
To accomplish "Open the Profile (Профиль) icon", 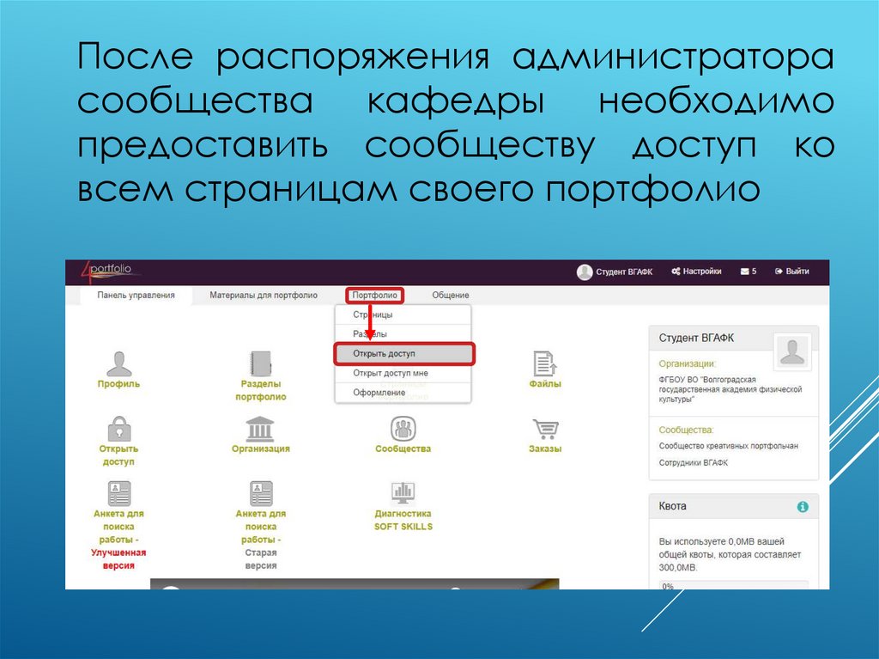I will click(118, 364).
